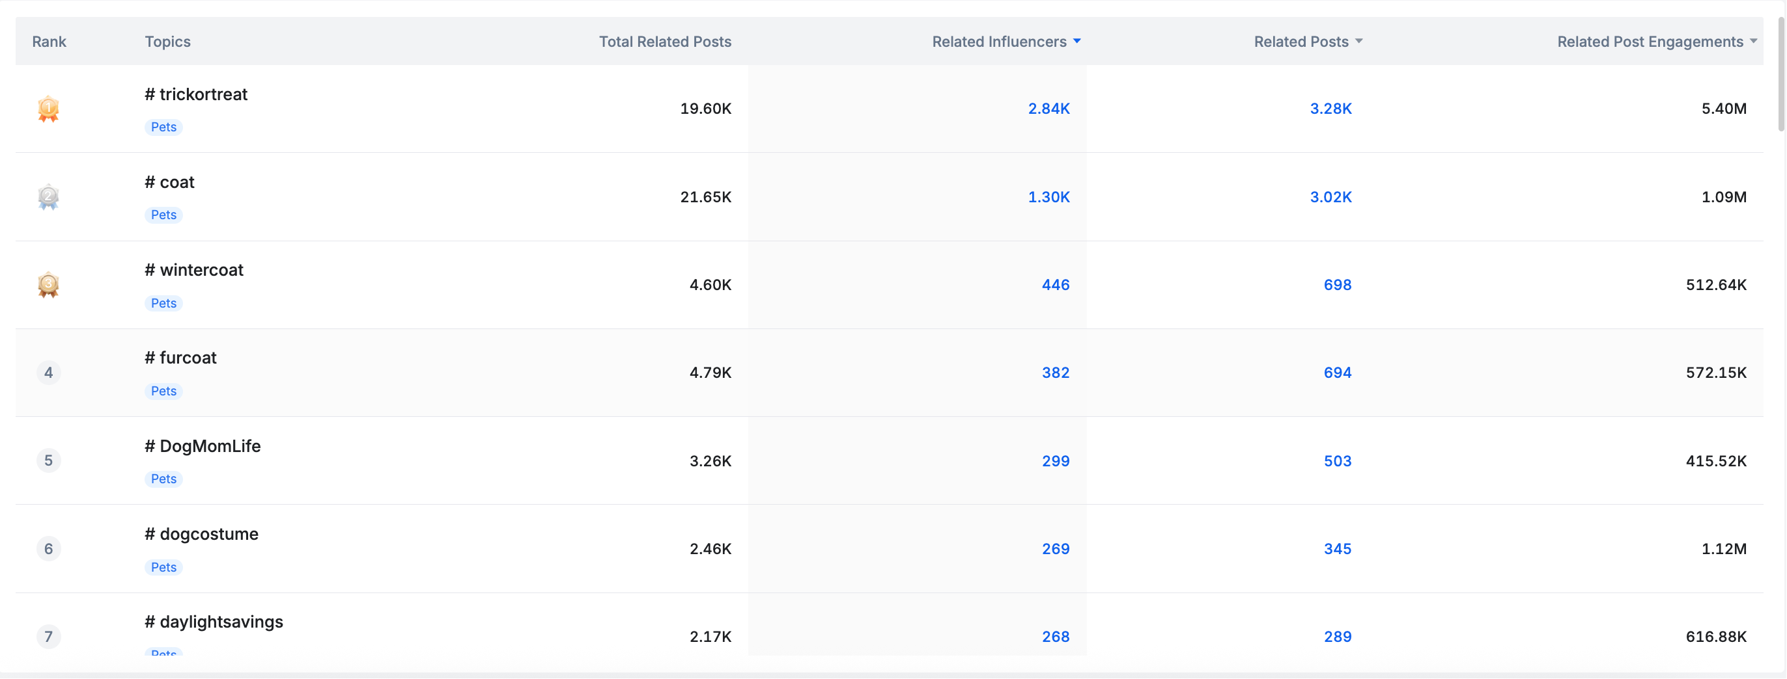Click the rank 4 circle badge
1787x679 pixels.
point(48,373)
